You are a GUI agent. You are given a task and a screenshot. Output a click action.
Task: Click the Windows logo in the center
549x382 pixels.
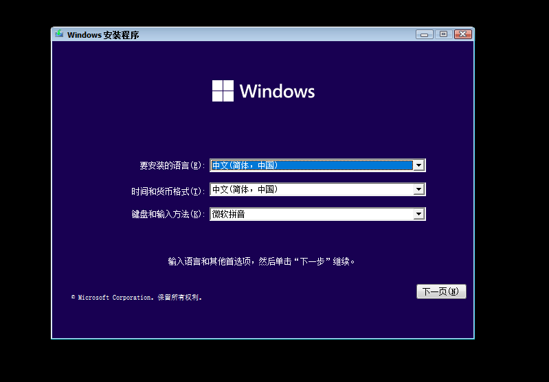point(263,91)
